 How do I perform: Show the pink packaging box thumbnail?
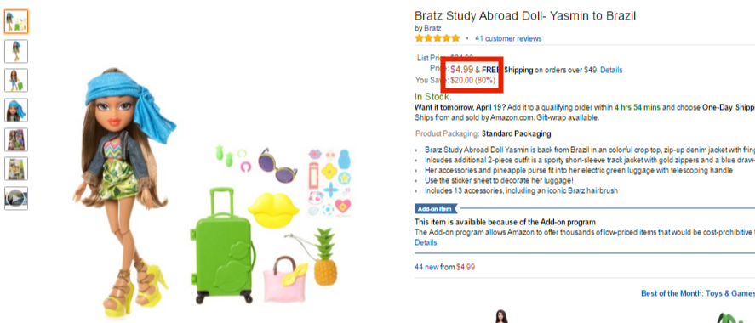[16, 139]
